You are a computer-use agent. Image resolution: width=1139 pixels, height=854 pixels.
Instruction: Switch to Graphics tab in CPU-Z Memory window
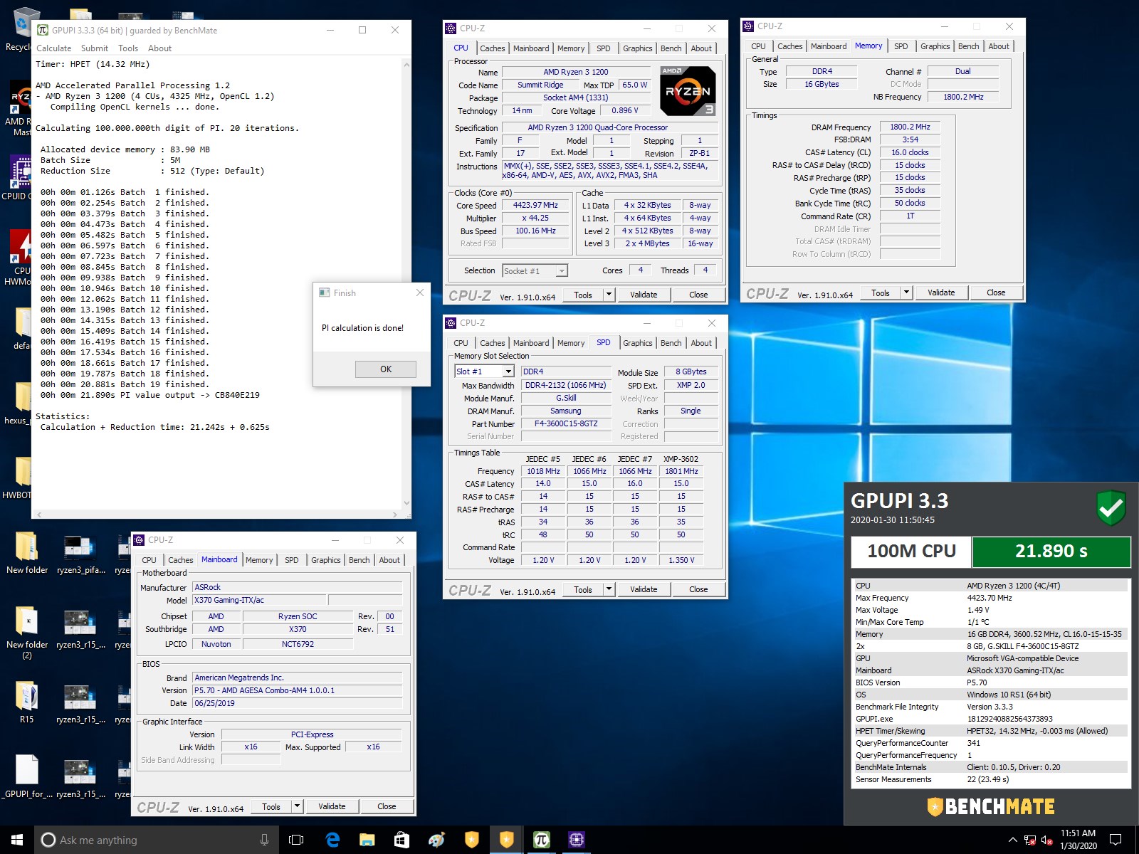935,46
